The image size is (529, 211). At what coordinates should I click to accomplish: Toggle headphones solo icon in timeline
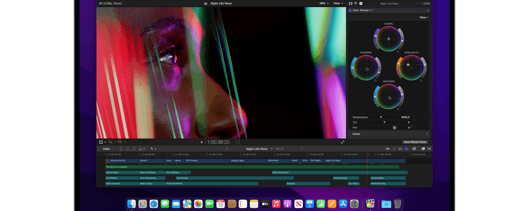point(400,149)
